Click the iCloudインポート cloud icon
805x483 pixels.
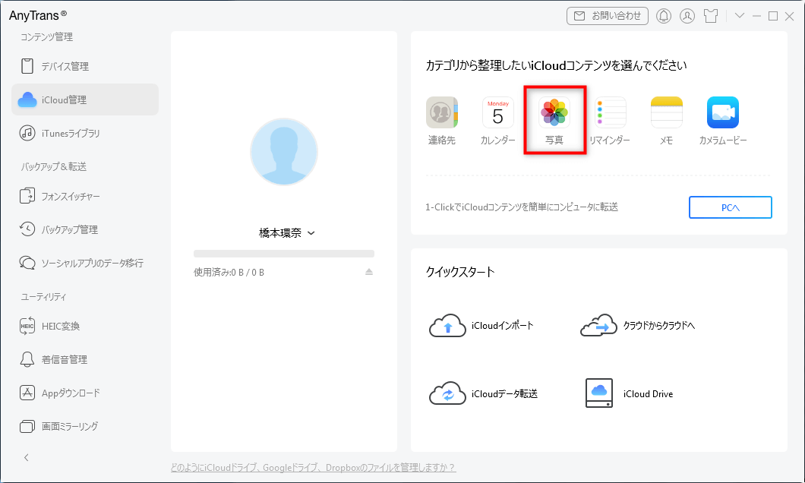(447, 326)
